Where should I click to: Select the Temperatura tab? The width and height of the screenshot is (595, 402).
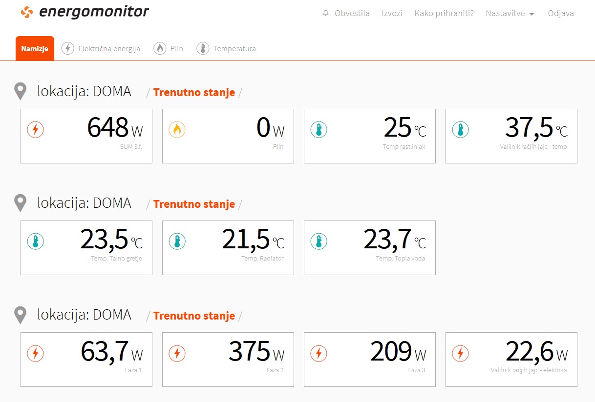(226, 48)
